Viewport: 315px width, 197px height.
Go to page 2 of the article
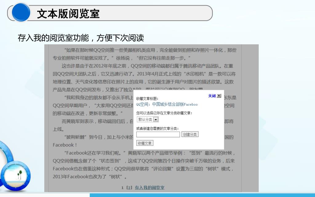(130, 188)
